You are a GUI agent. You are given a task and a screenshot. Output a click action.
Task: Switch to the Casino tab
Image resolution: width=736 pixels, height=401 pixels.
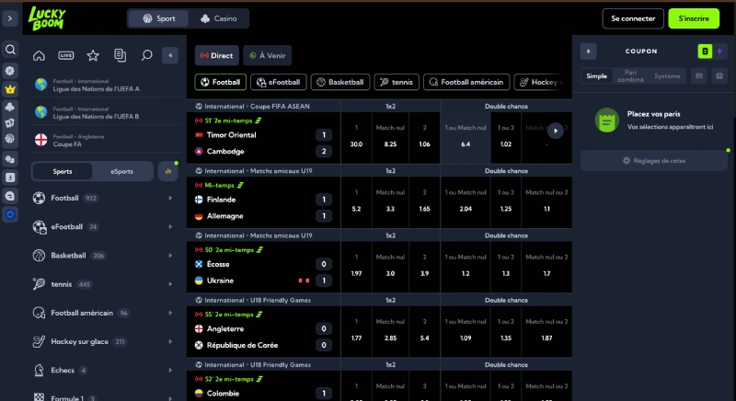coord(219,18)
